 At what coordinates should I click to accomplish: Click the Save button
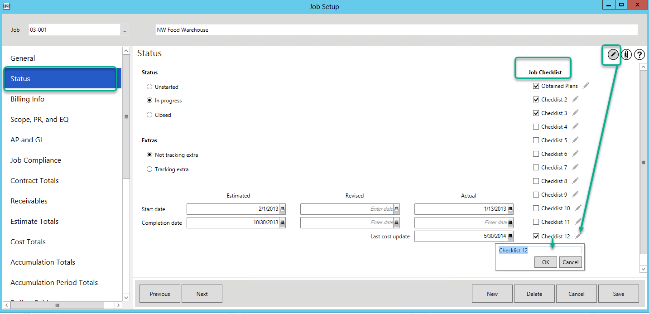(x=619, y=294)
